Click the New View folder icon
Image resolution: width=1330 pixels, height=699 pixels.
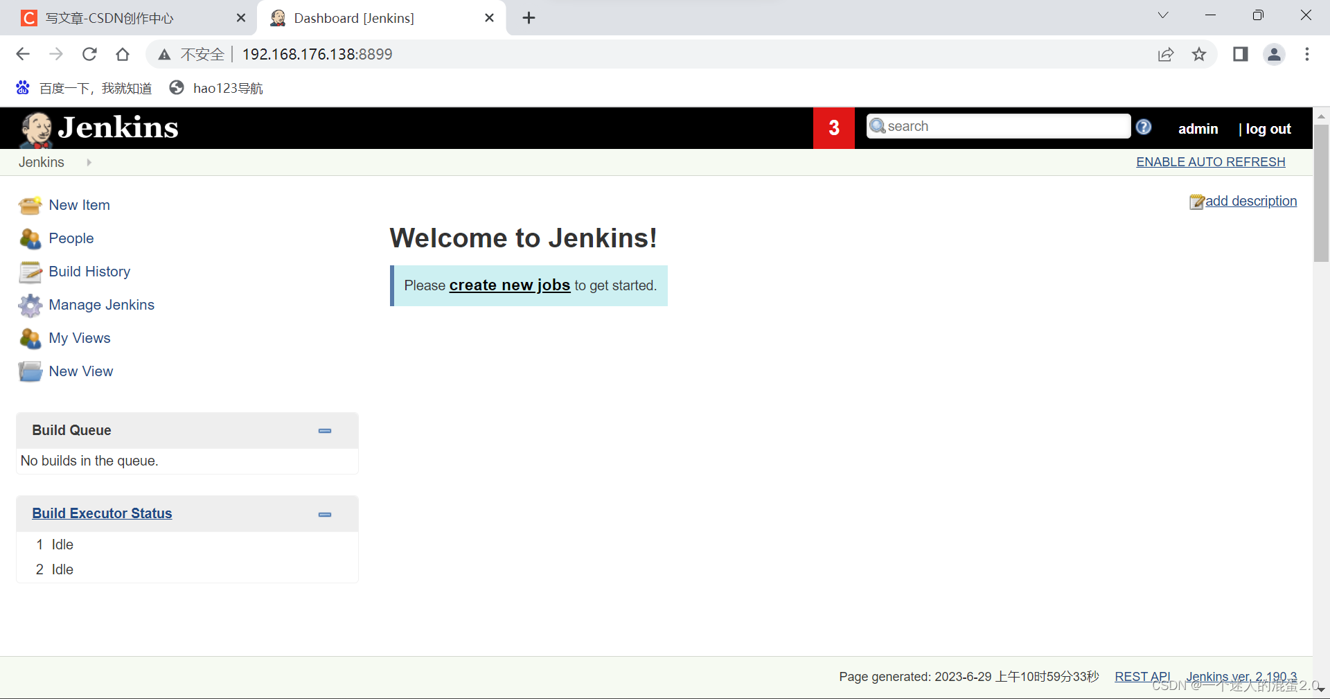pyautogui.click(x=30, y=371)
